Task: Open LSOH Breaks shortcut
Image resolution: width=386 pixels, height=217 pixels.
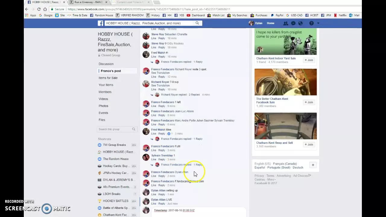Action: pyautogui.click(x=112, y=194)
